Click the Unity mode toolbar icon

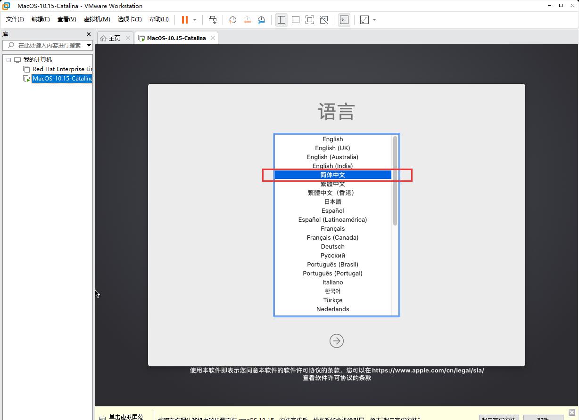[x=324, y=20]
